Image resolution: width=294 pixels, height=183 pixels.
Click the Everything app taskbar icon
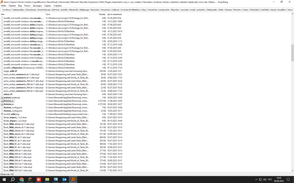[x=73, y=179]
